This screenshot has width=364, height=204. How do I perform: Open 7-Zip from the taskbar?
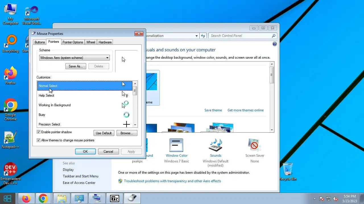[114, 199]
